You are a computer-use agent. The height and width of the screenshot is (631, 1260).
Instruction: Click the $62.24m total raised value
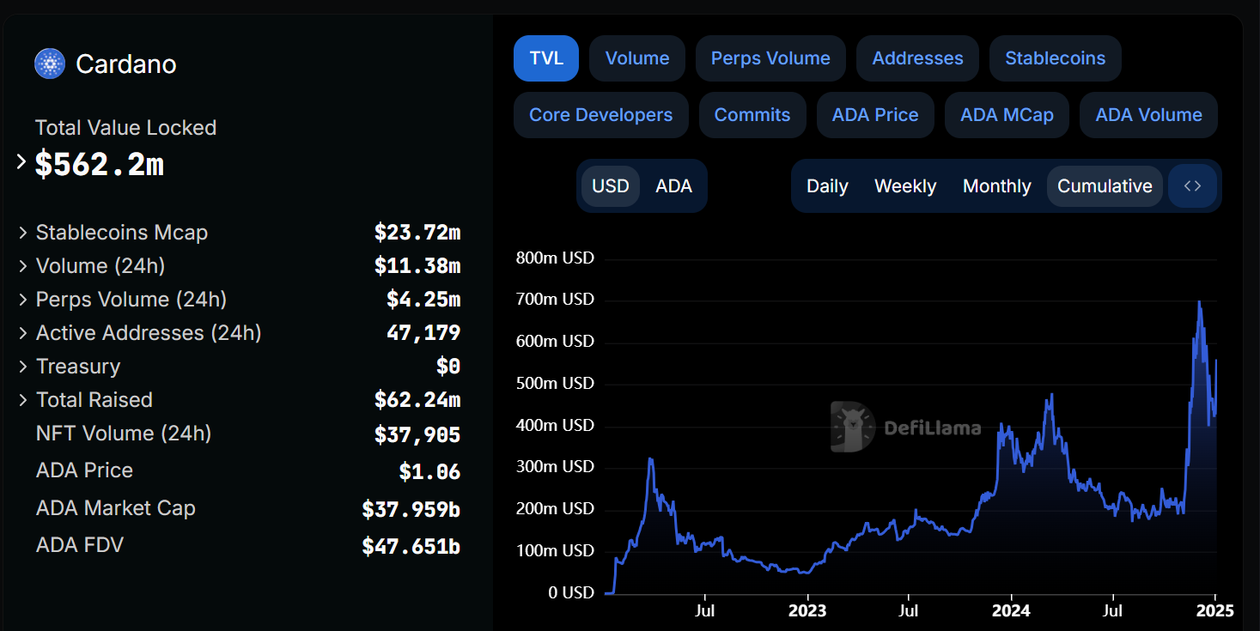click(417, 400)
